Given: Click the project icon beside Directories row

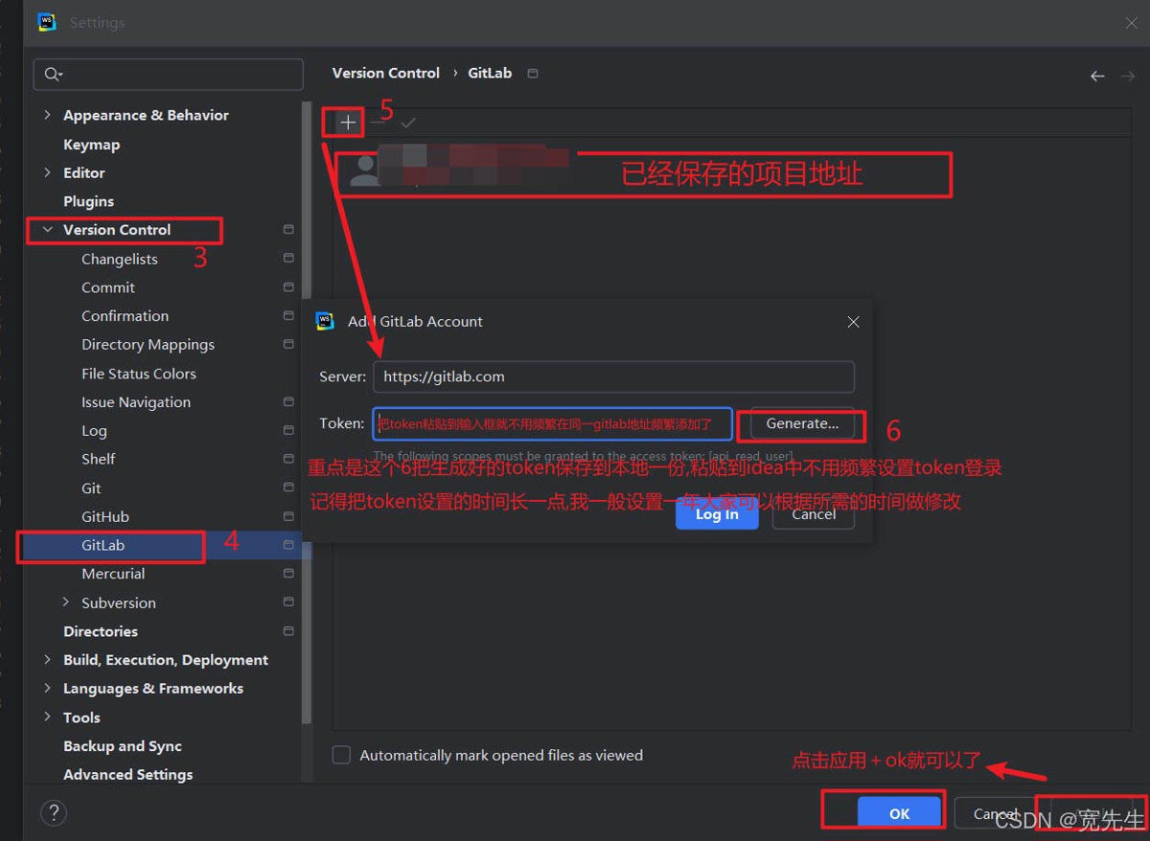Looking at the screenshot, I should pyautogui.click(x=288, y=631).
